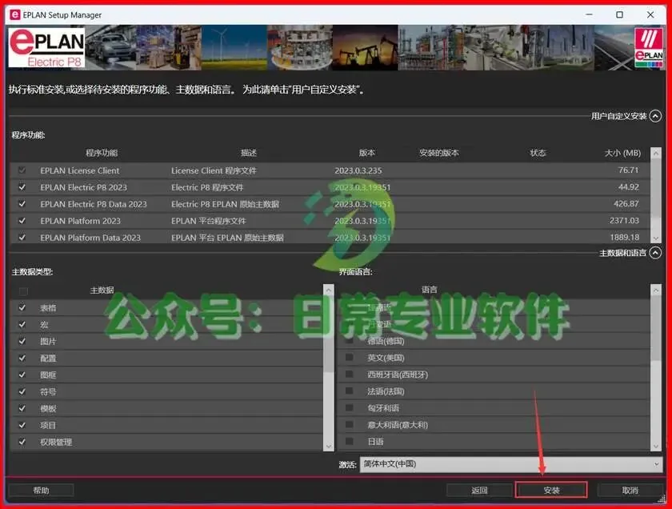Viewport: 672px width, 509px height.
Task: Select the 'Electric P8 程序文件' description cell
Action: (207, 187)
